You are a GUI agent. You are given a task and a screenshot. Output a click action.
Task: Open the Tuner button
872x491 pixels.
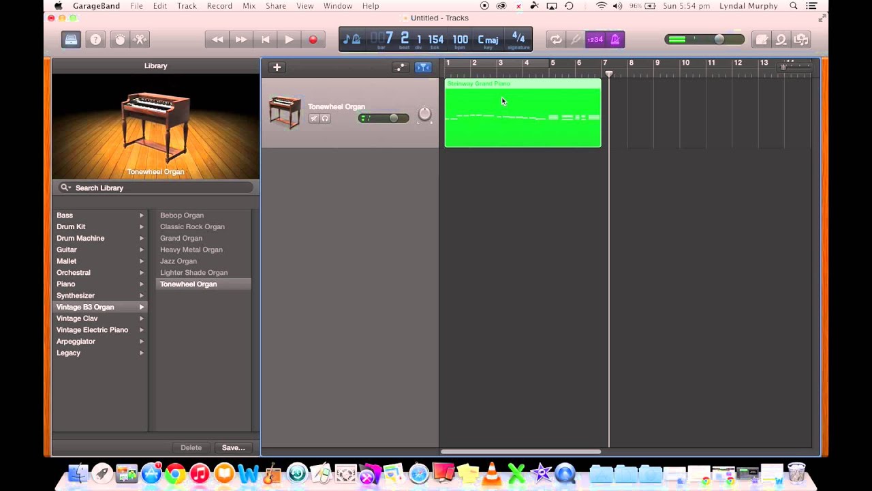point(576,40)
